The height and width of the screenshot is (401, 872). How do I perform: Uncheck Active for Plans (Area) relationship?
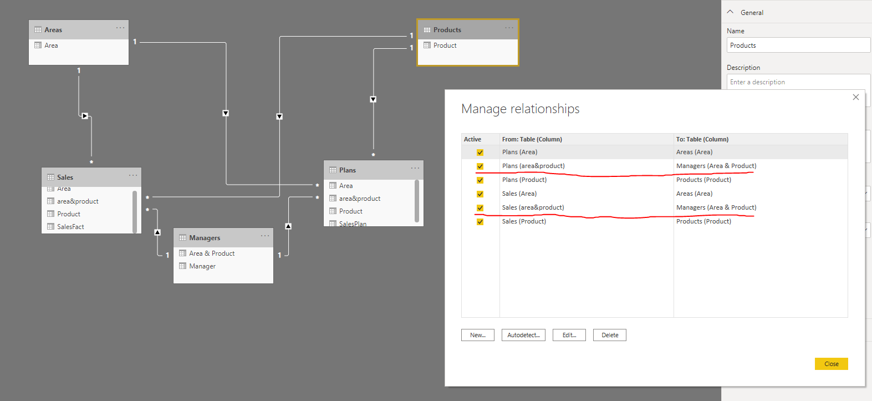pyautogui.click(x=480, y=153)
